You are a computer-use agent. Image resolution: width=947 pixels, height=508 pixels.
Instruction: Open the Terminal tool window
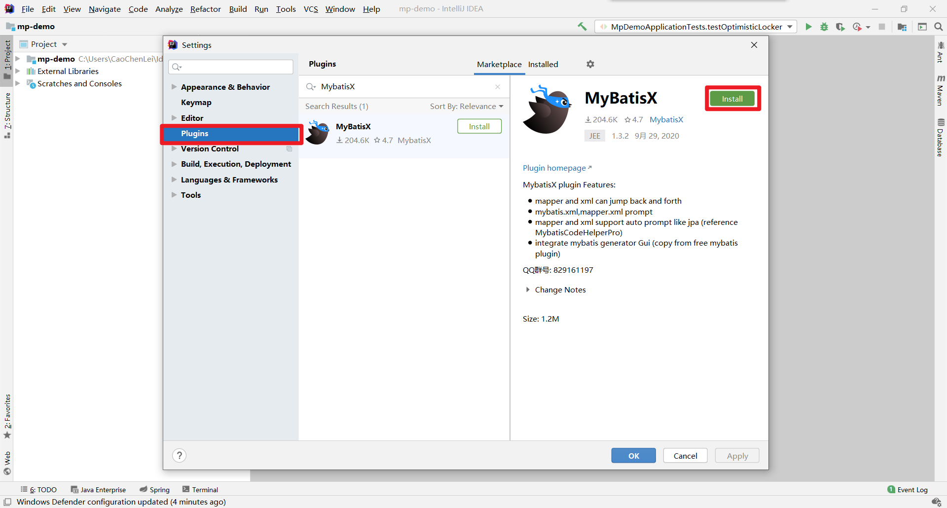(200, 490)
